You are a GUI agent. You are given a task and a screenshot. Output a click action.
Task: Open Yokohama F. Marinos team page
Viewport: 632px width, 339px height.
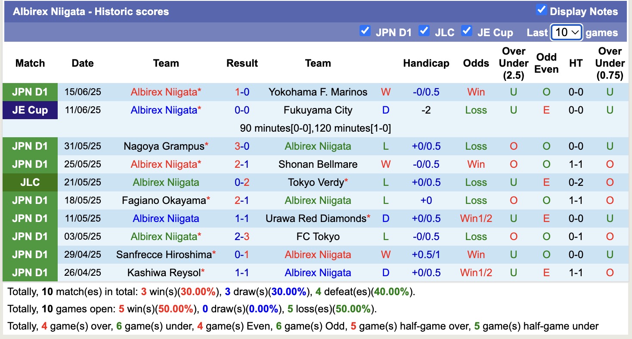(x=318, y=92)
